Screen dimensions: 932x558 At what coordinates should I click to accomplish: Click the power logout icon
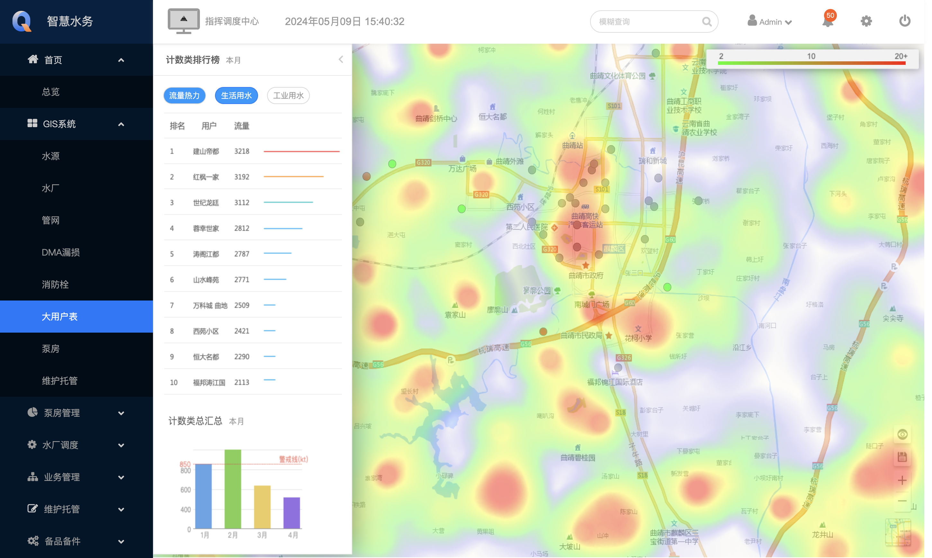(905, 21)
